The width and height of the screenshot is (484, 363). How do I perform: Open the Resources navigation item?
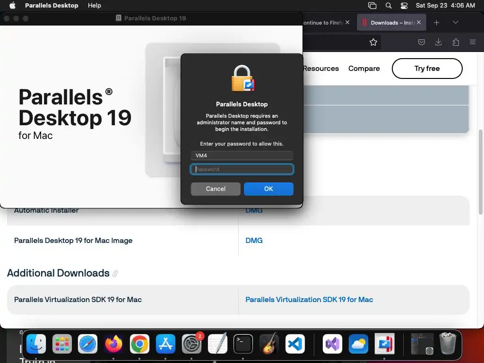(x=321, y=69)
